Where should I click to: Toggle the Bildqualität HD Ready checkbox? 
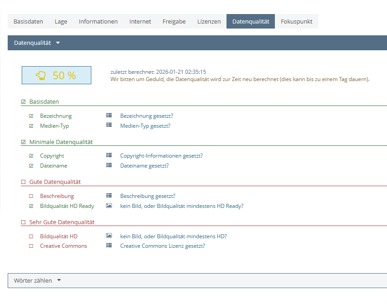point(31,206)
